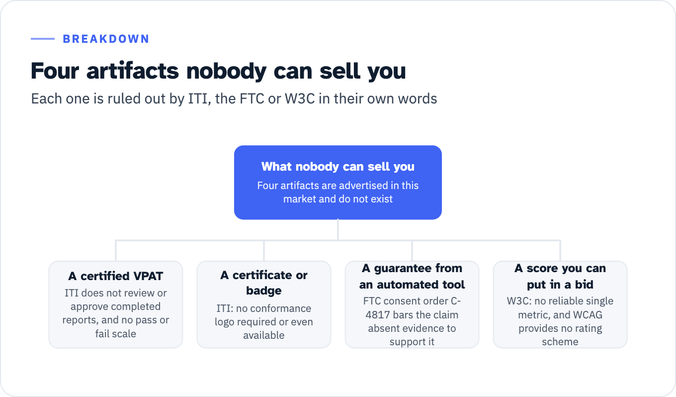
Task: Open 'A guarantee from an automated tool' card
Action: pos(412,304)
